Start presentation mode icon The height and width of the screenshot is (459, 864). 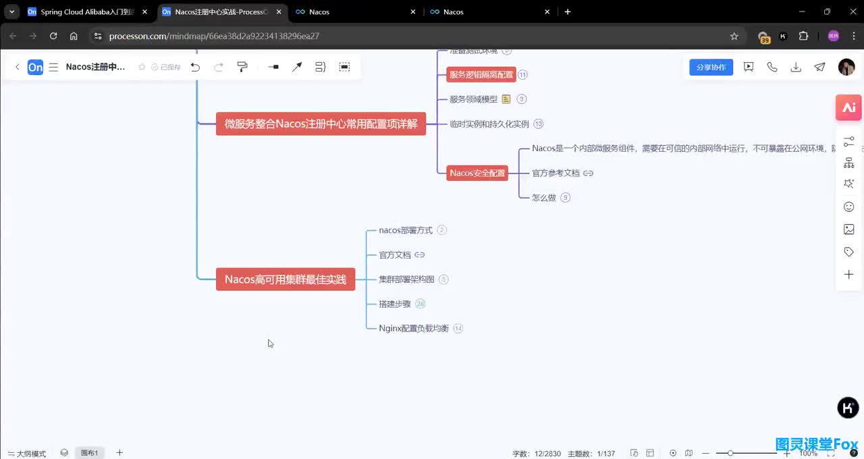click(749, 67)
